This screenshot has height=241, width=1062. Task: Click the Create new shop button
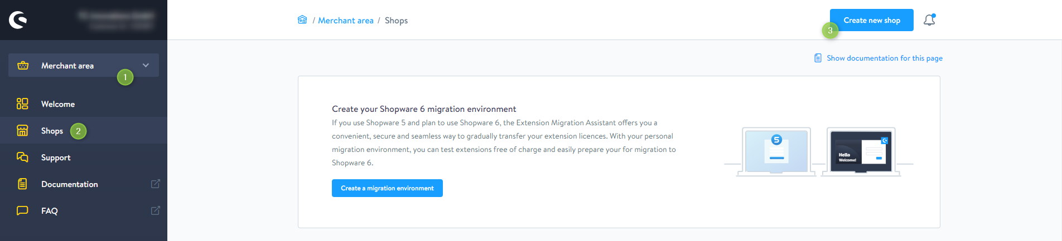click(872, 20)
